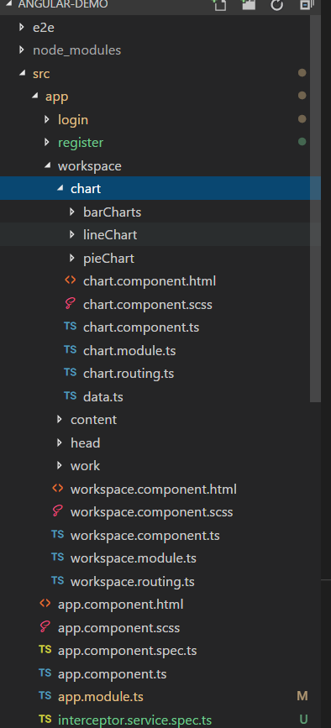Open app.component.ts file
Screen dimensions: 331x728
(113, 673)
